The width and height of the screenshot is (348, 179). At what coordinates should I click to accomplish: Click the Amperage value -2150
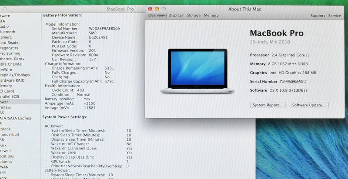tap(90, 103)
